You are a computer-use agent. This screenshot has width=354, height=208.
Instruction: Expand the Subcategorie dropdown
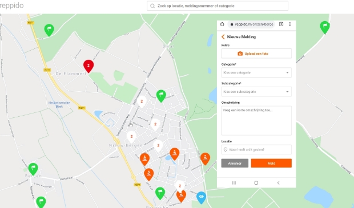(256, 92)
